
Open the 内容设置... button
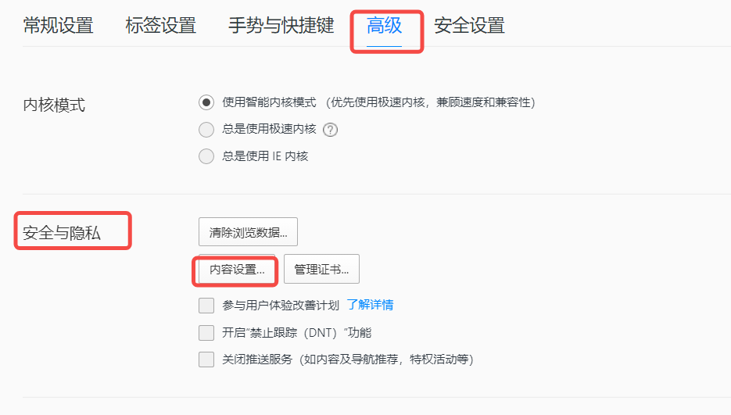click(237, 269)
